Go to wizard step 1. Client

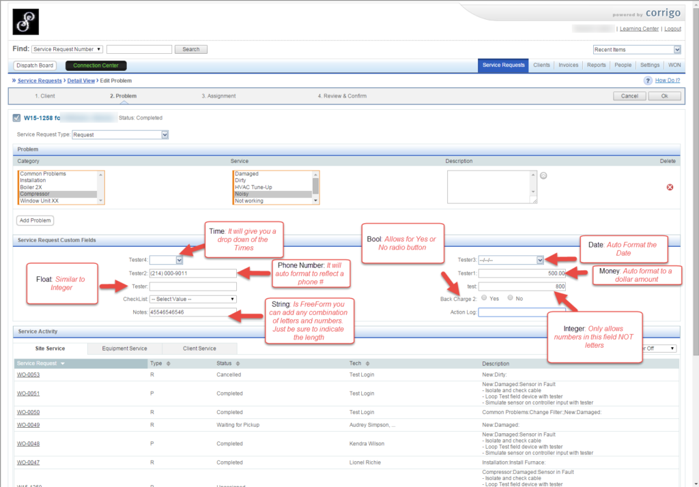[44, 96]
